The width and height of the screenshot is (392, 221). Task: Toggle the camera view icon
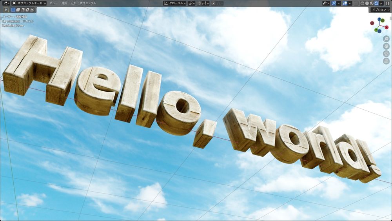pos(386,54)
